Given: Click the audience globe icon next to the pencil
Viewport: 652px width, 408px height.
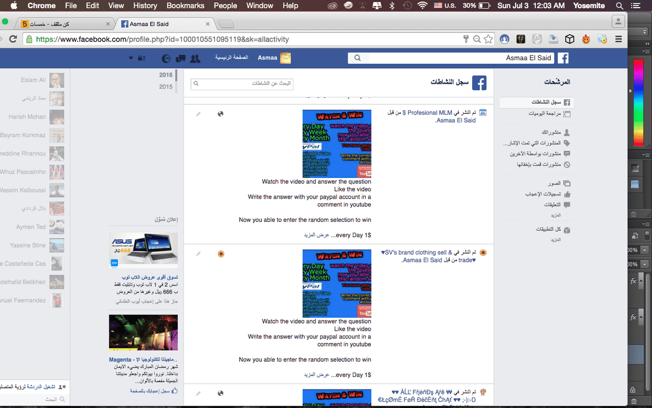Looking at the screenshot, I should (x=220, y=114).
